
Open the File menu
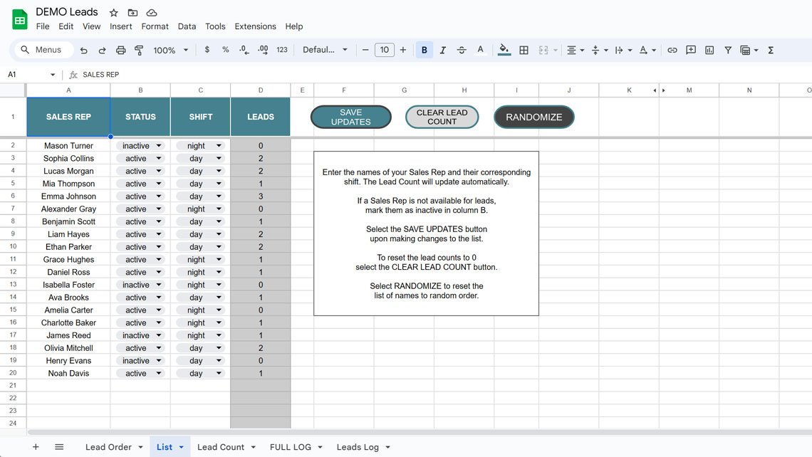(43, 26)
